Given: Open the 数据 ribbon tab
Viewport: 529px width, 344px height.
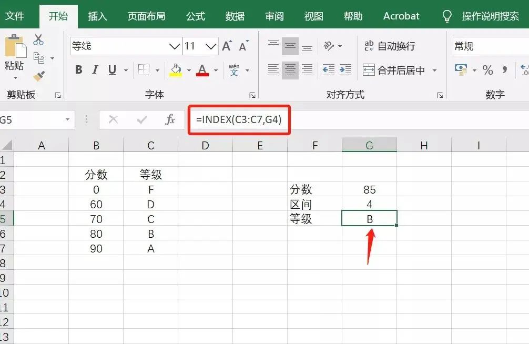Looking at the screenshot, I should coord(235,16).
